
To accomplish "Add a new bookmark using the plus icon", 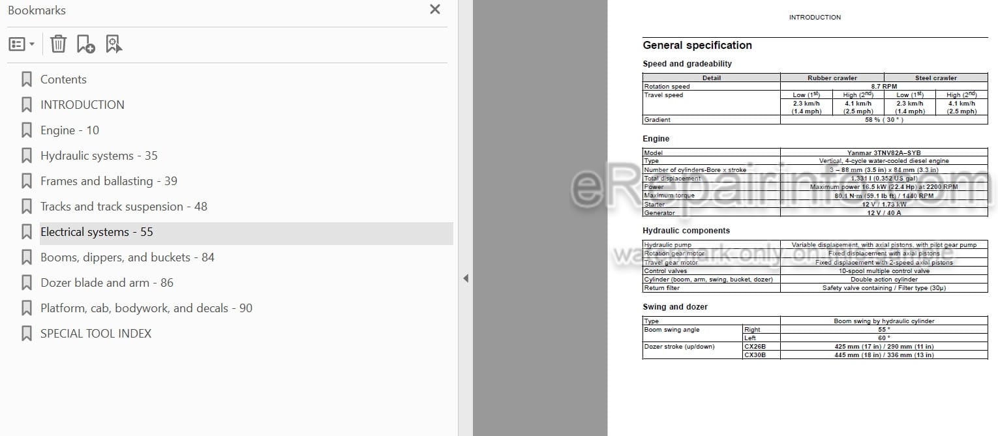I will click(85, 44).
